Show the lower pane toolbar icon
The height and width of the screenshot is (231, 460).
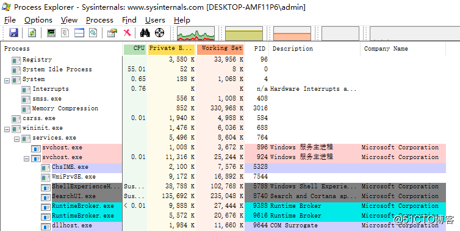coord(79,32)
